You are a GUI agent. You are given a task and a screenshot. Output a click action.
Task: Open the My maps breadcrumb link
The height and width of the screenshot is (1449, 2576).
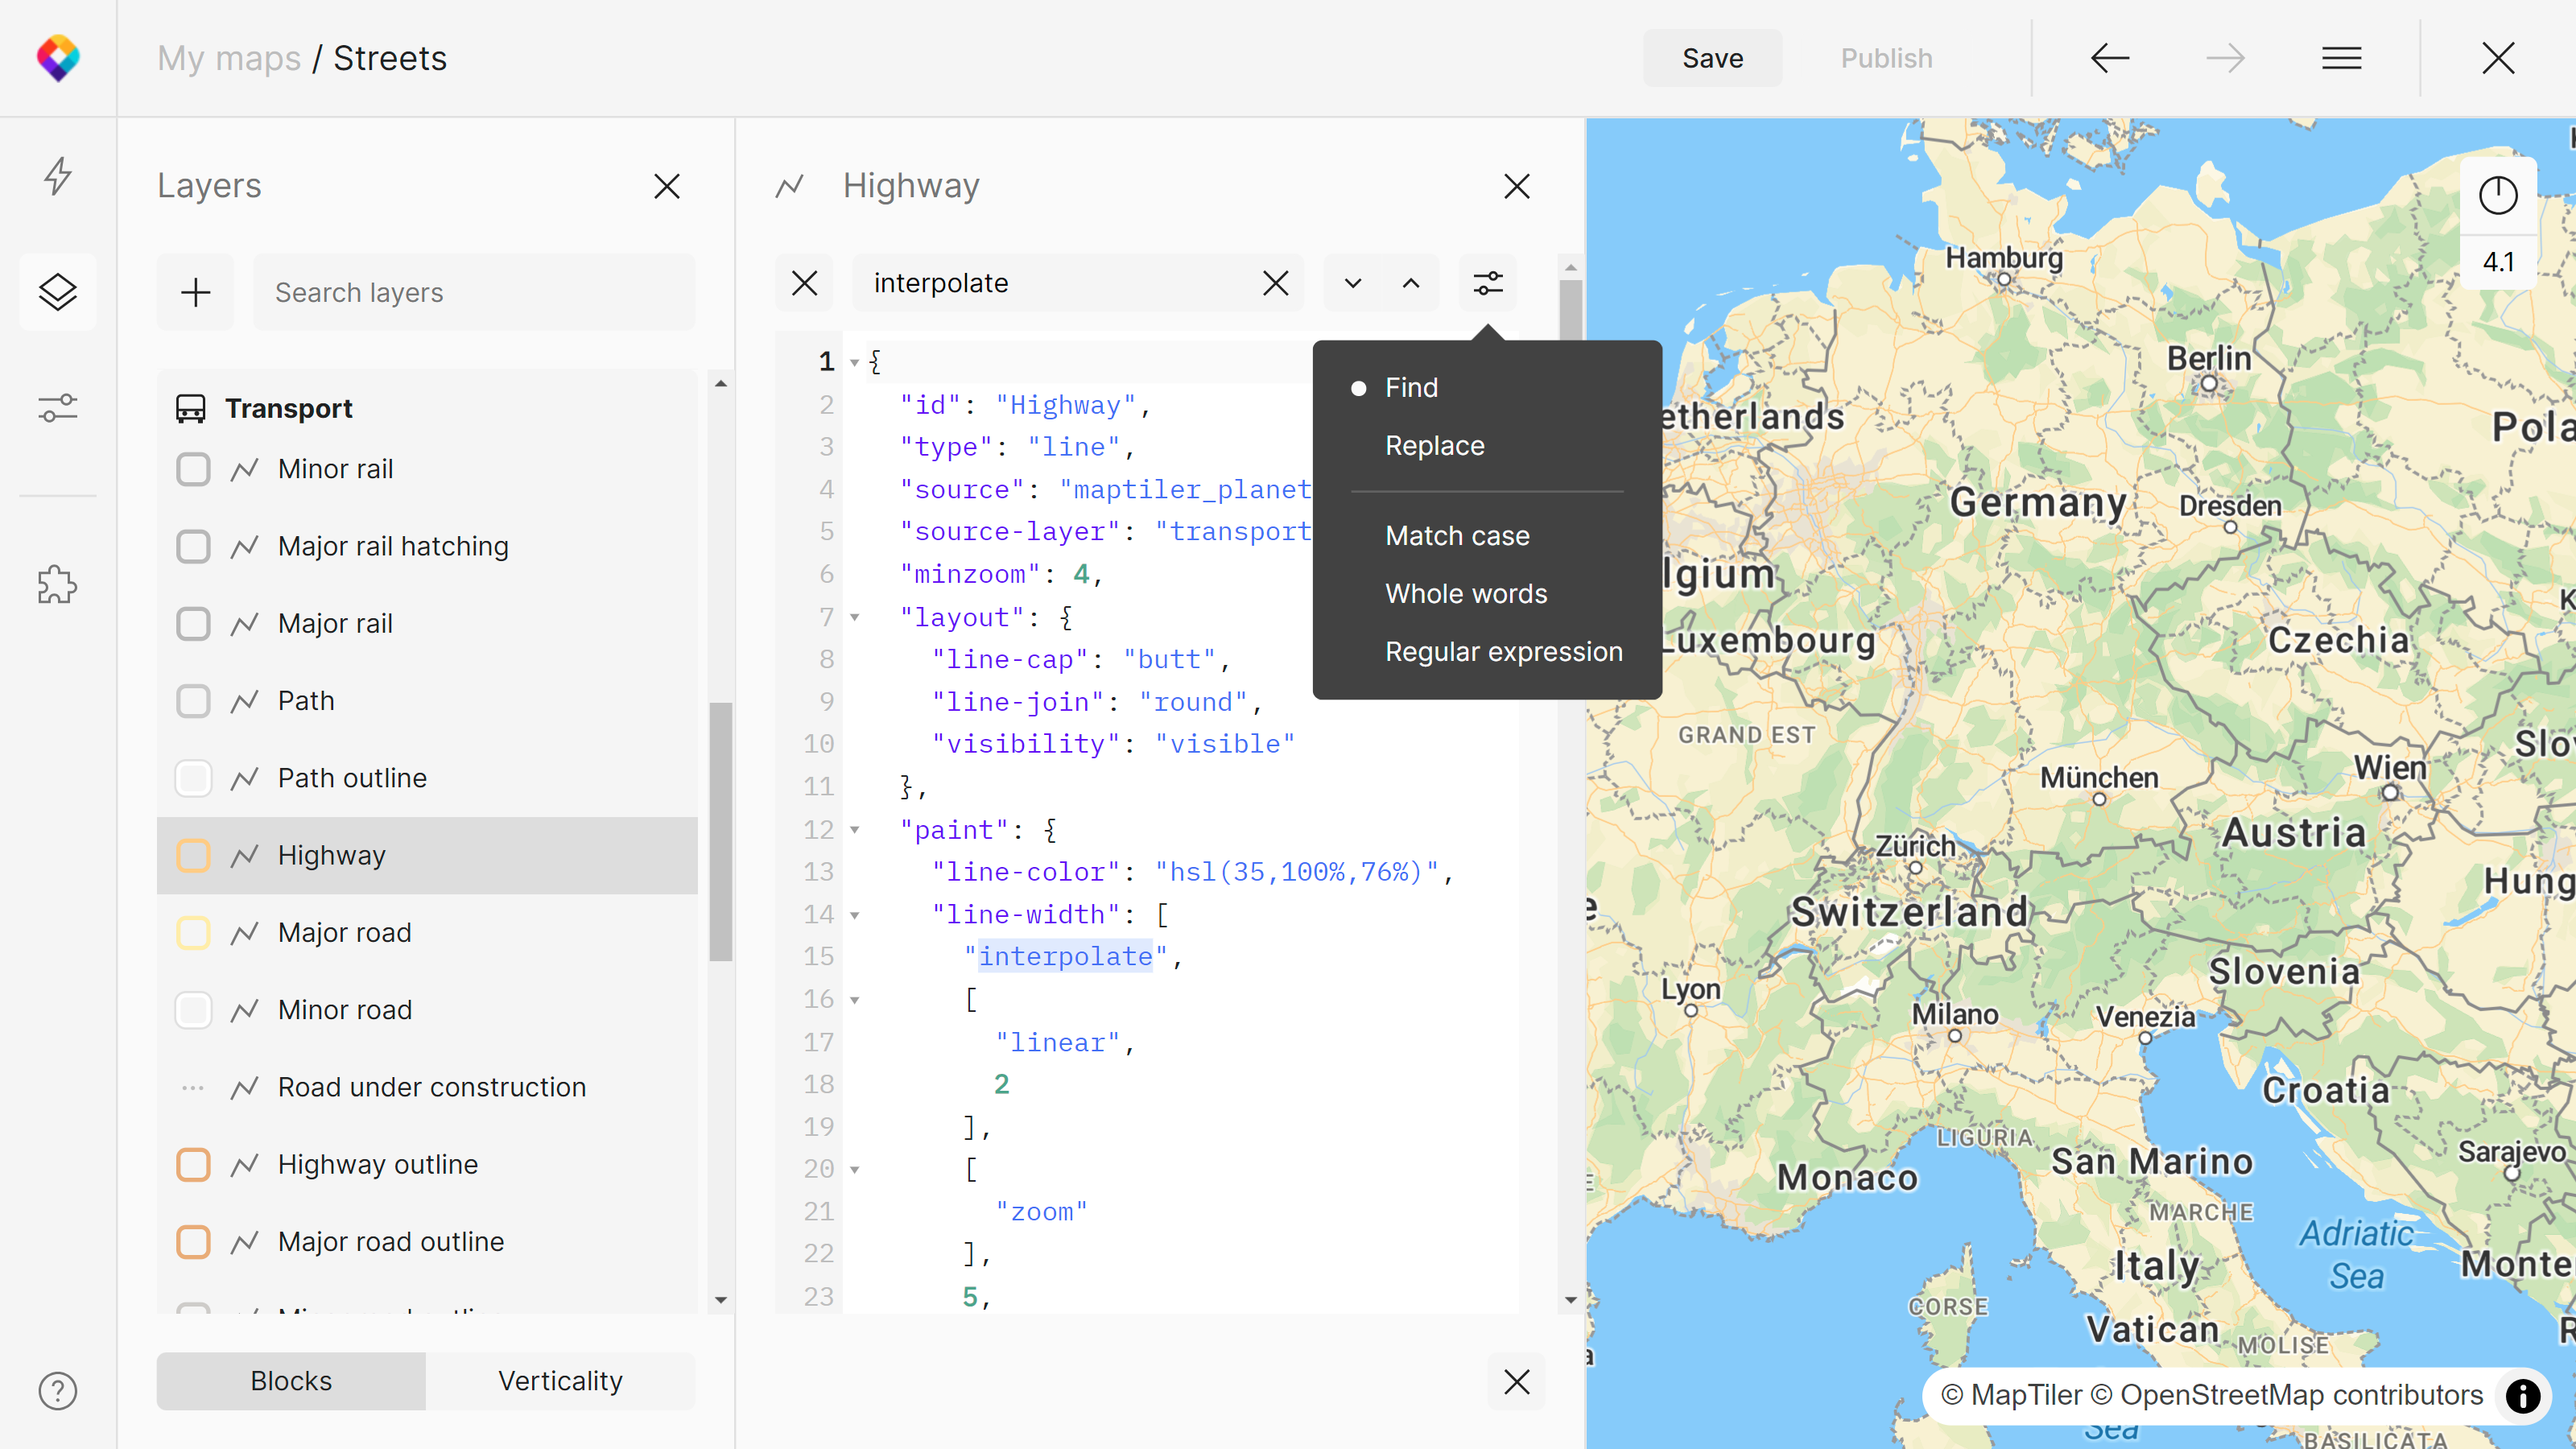coord(229,58)
